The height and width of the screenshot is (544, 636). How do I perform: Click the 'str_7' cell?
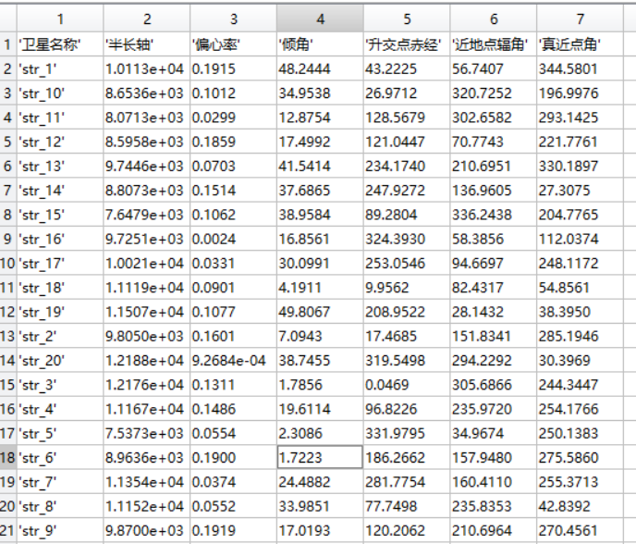[60, 482]
